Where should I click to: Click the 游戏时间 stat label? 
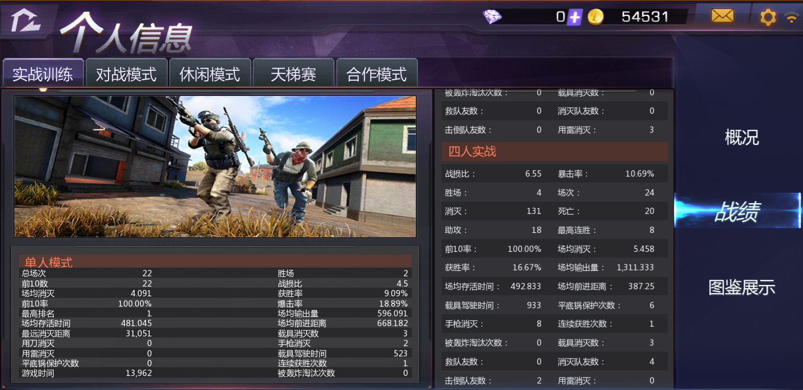tap(38, 373)
